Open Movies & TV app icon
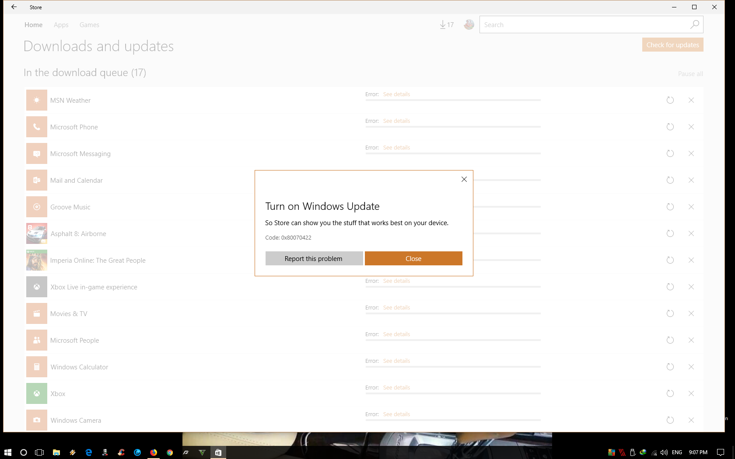The image size is (735, 459). [37, 313]
